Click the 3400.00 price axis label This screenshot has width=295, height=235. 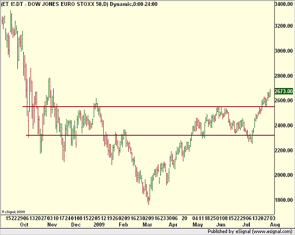(x=284, y=4)
